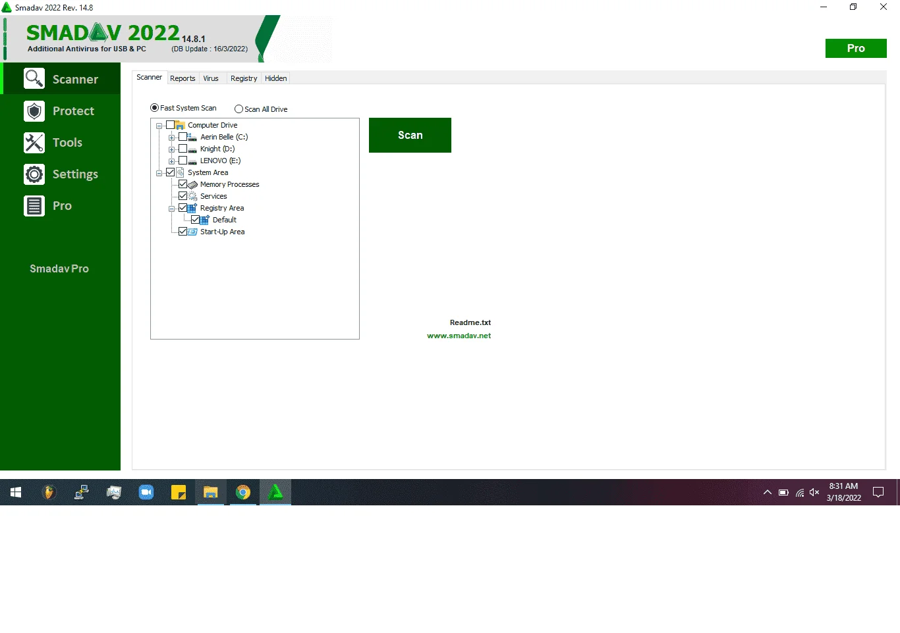
Task: Click the Start-Up Area icon
Action: click(192, 232)
